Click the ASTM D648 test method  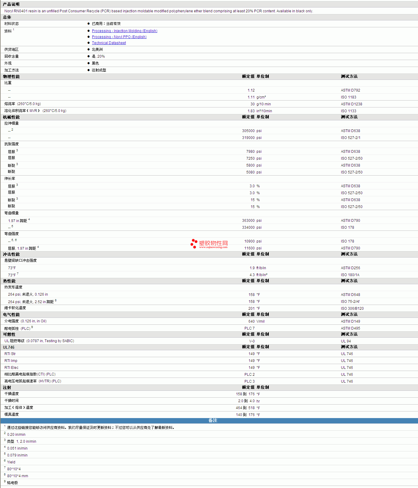(350, 295)
